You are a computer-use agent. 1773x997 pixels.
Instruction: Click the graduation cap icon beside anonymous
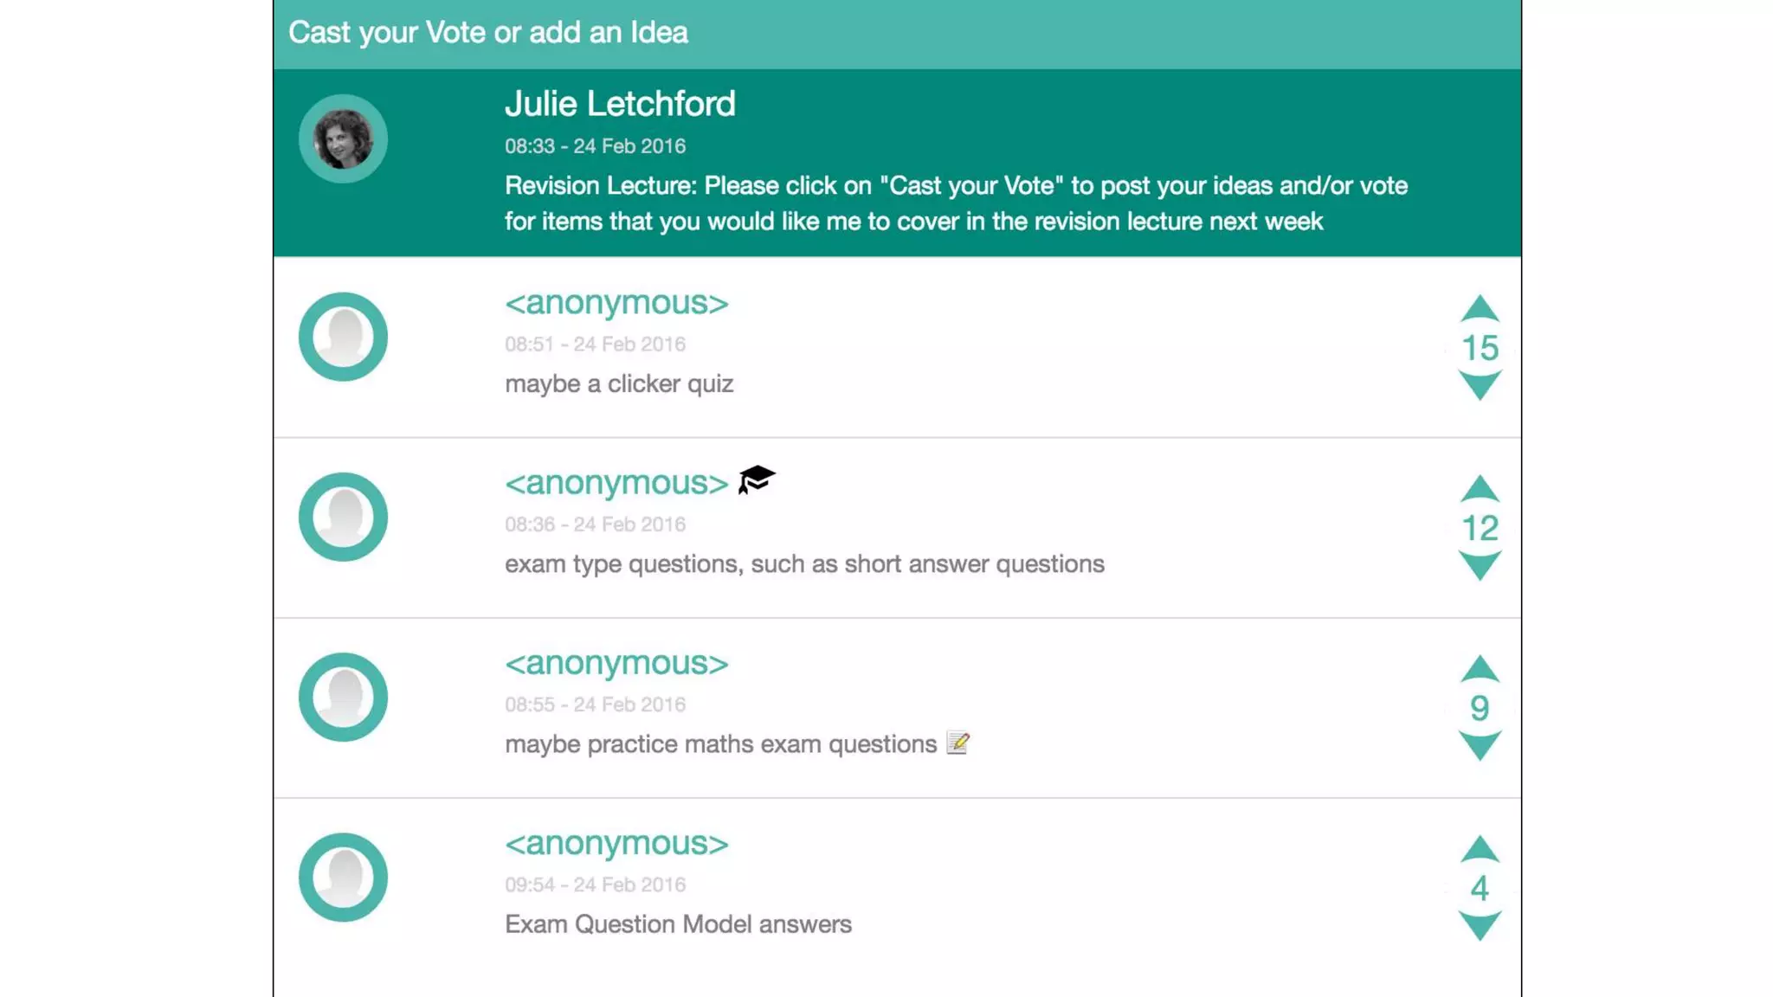[x=757, y=479]
